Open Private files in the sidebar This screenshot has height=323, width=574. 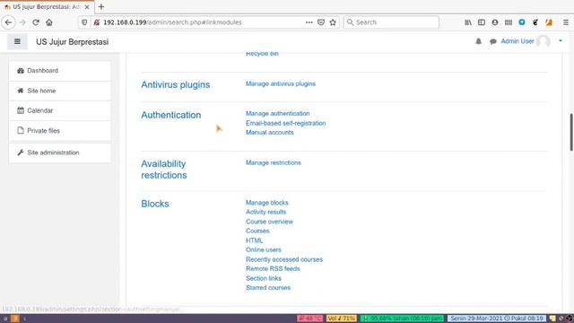(60, 131)
